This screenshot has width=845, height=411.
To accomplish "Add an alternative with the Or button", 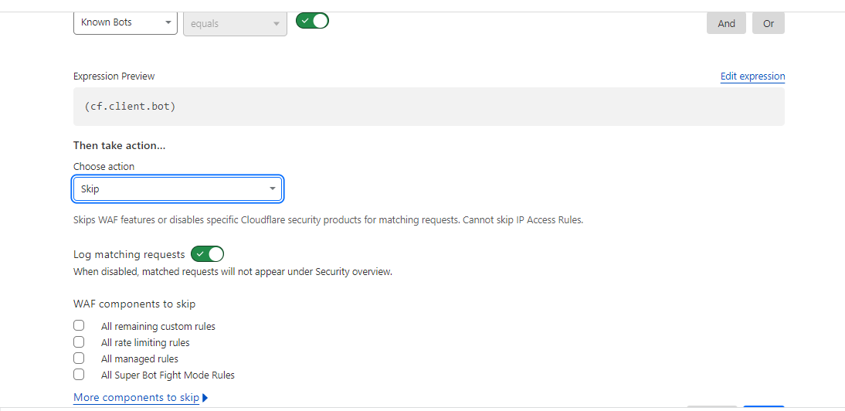I will coord(768,23).
